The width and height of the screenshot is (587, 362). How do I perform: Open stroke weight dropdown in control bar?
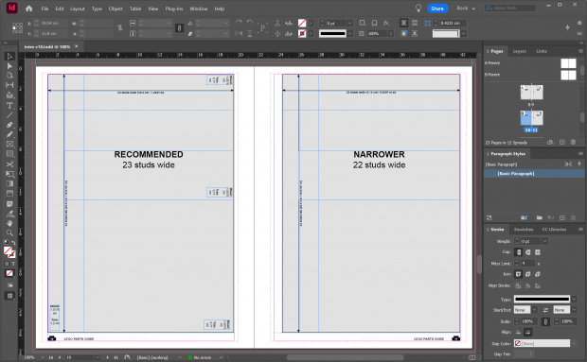coord(349,24)
